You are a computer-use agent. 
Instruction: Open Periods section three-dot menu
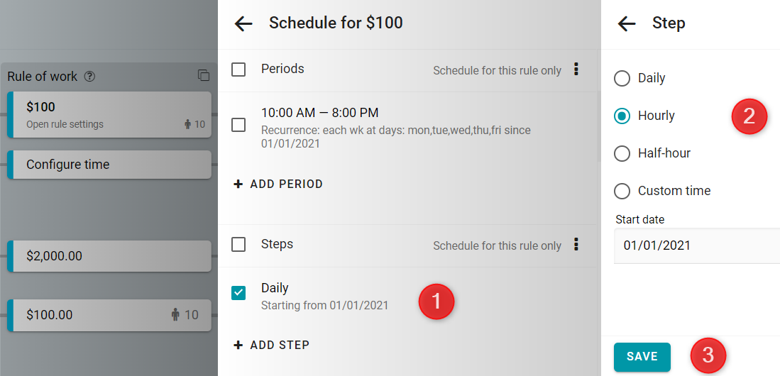coord(576,69)
